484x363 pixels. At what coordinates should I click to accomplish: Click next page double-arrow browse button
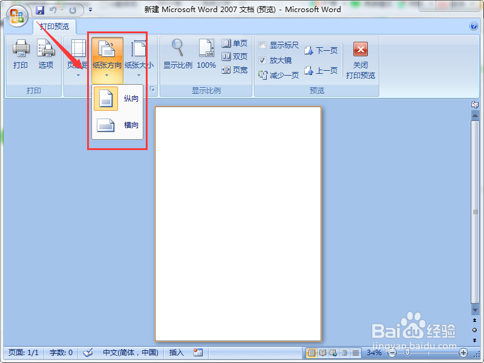coord(475,340)
